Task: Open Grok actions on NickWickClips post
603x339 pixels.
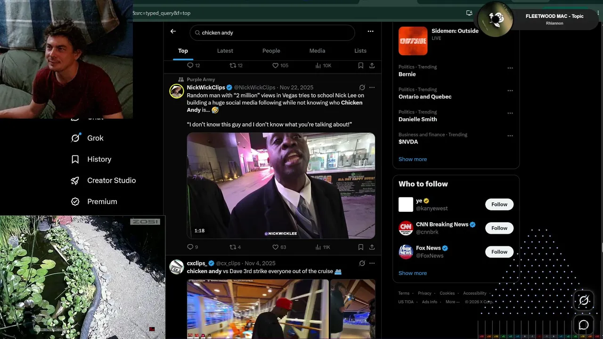Action: [362, 88]
